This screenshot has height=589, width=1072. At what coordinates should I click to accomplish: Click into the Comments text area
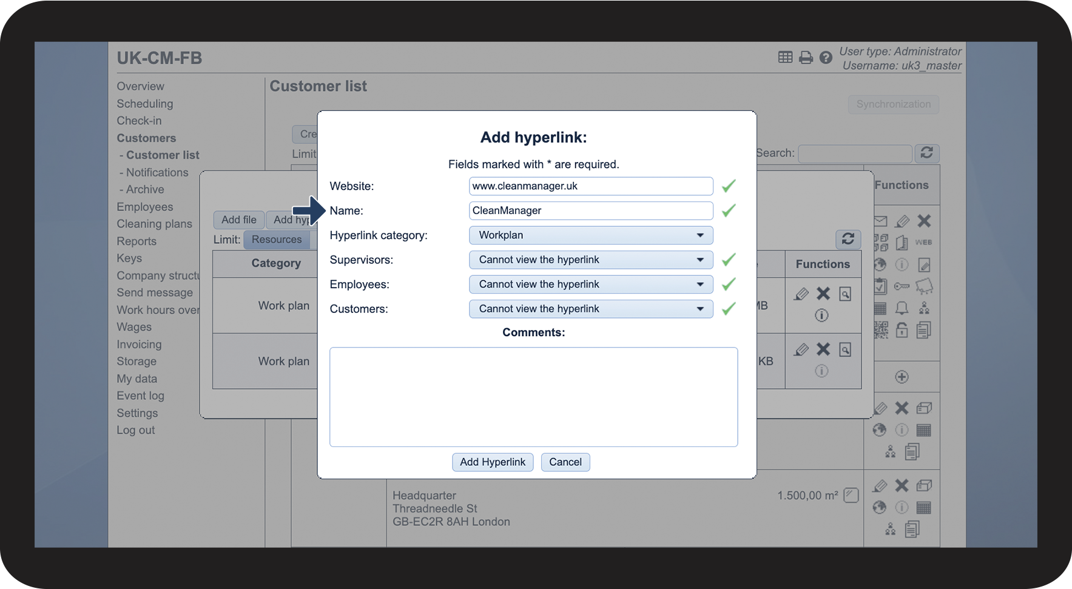click(534, 397)
